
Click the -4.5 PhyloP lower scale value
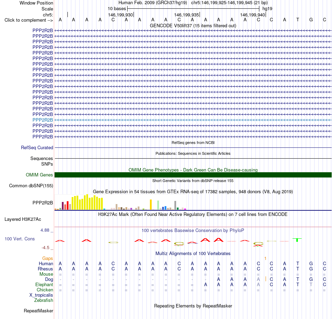45,247
